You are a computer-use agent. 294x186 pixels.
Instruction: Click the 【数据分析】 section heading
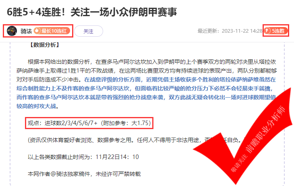click(44, 45)
